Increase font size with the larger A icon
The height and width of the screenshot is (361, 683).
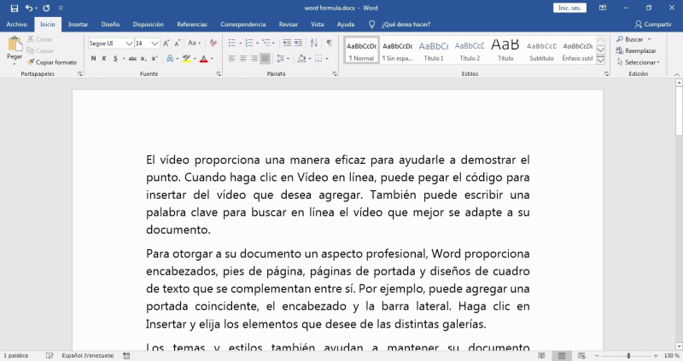[x=166, y=44]
